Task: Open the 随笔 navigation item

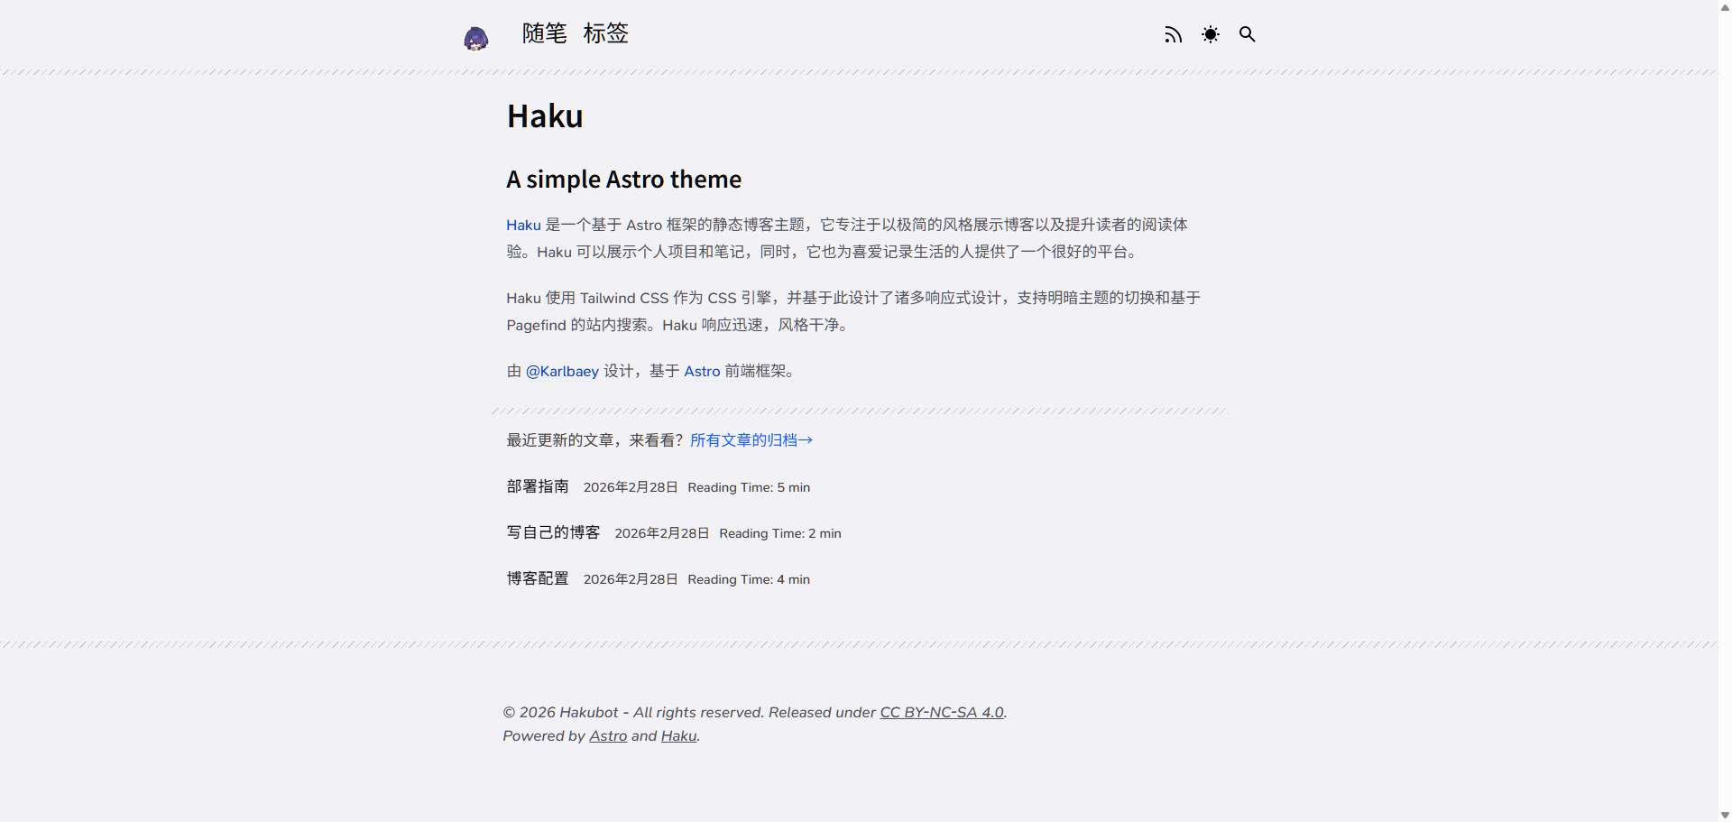Action: pyautogui.click(x=544, y=33)
